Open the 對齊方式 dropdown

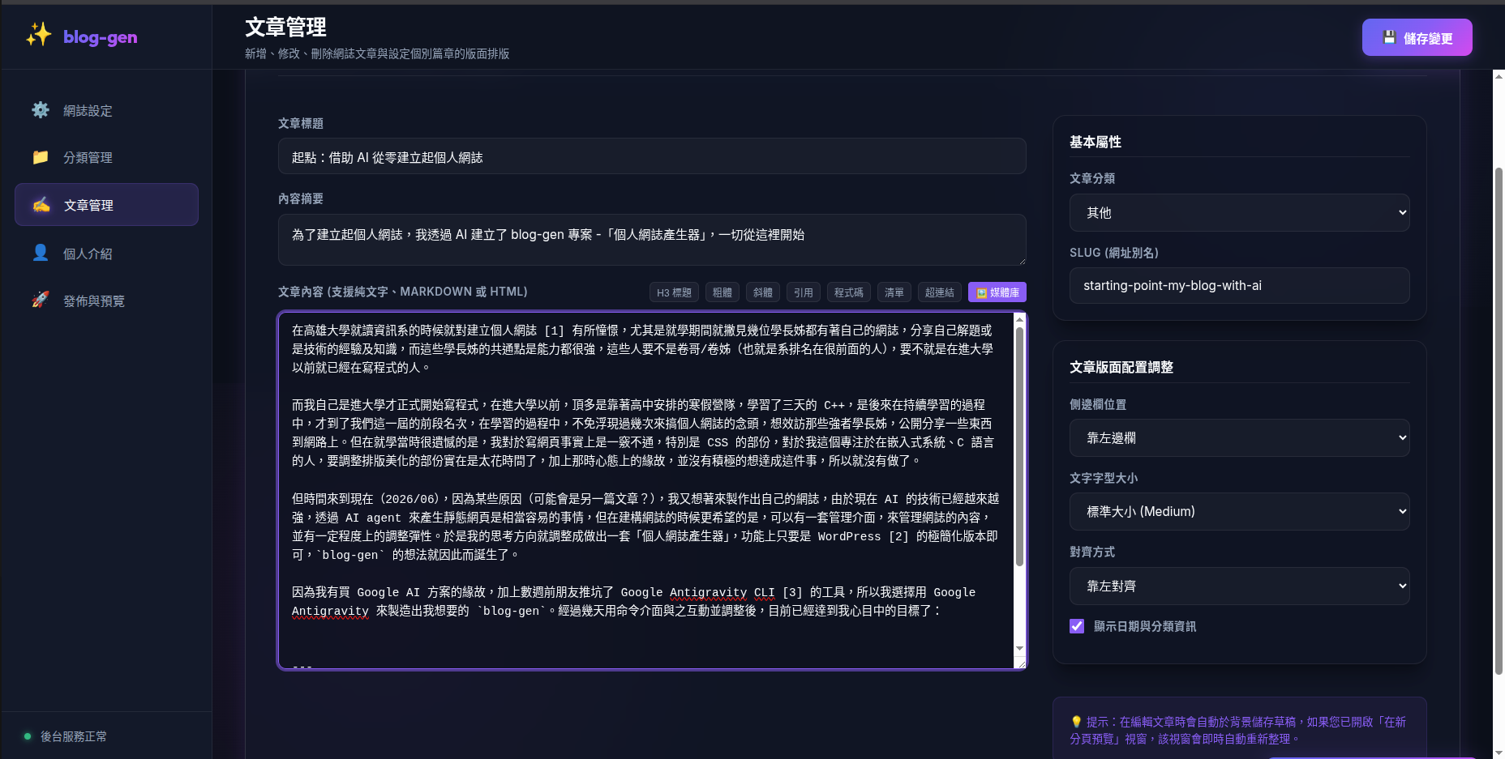click(1239, 586)
